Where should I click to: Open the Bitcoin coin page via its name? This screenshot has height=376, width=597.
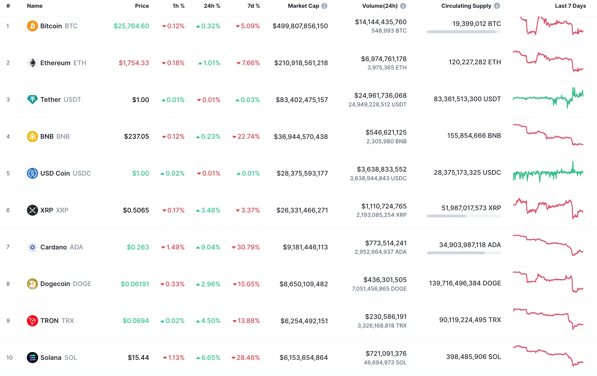51,26
